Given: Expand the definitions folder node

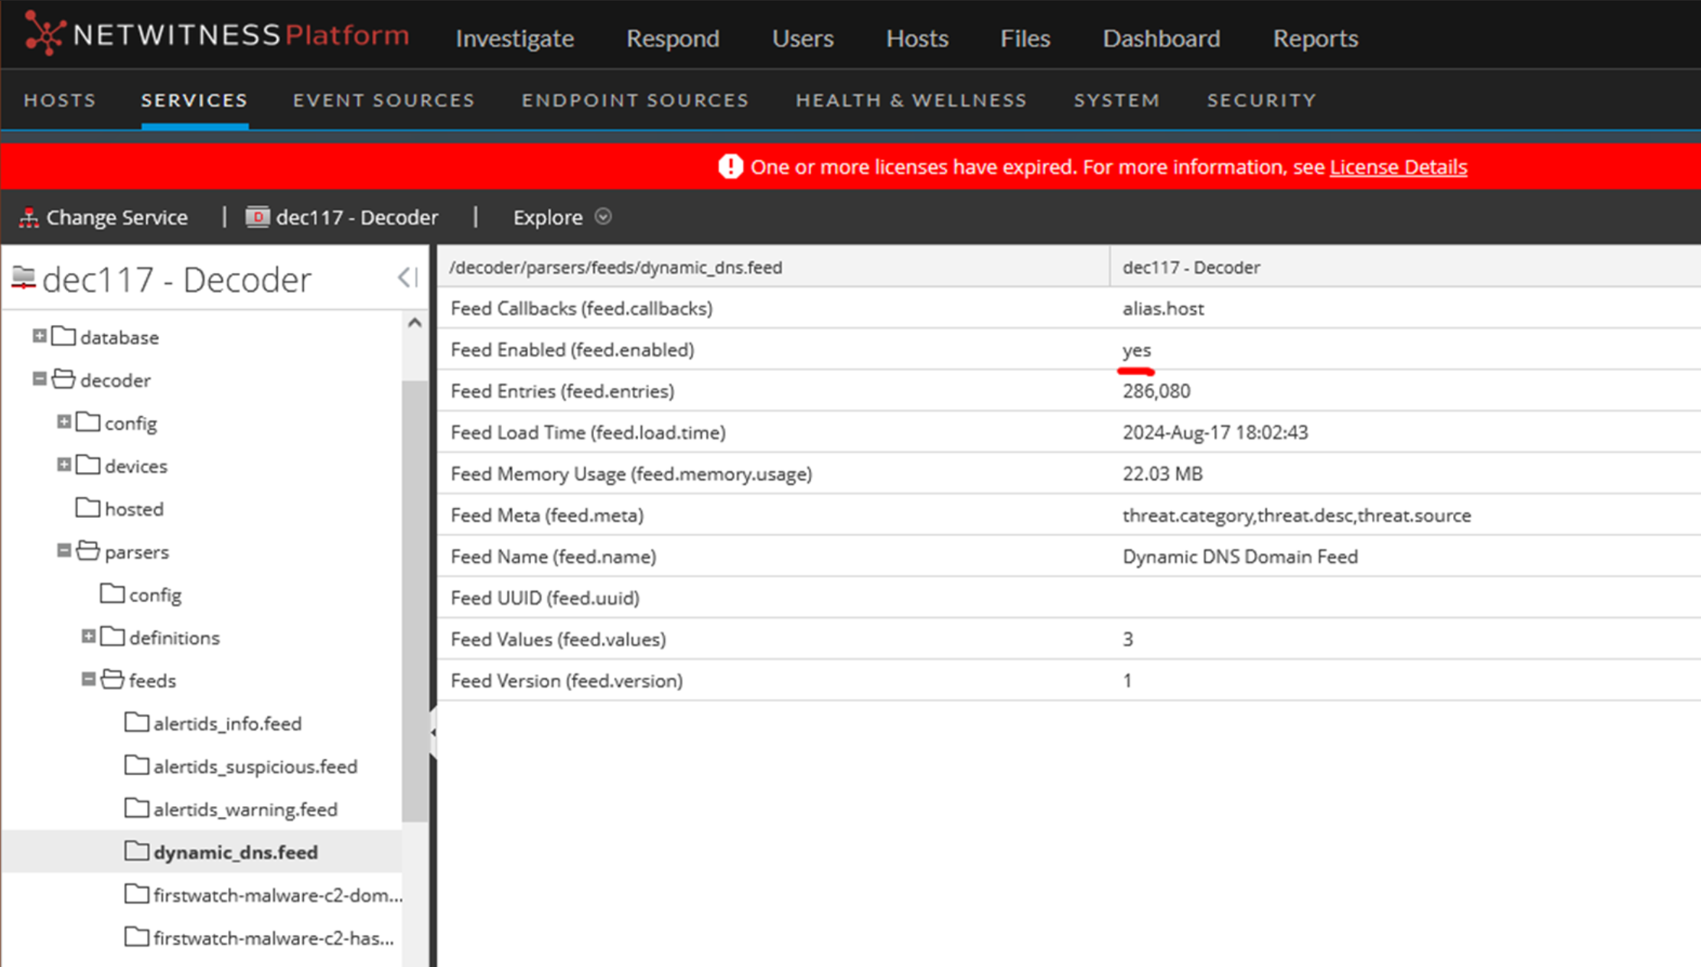Looking at the screenshot, I should [x=89, y=637].
